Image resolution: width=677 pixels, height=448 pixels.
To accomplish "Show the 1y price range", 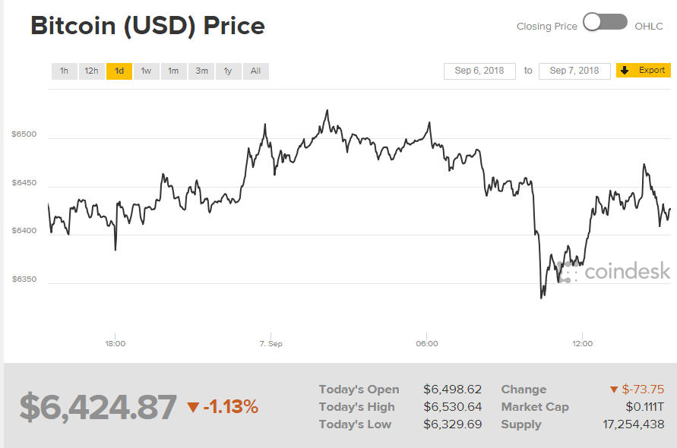I will coord(228,71).
